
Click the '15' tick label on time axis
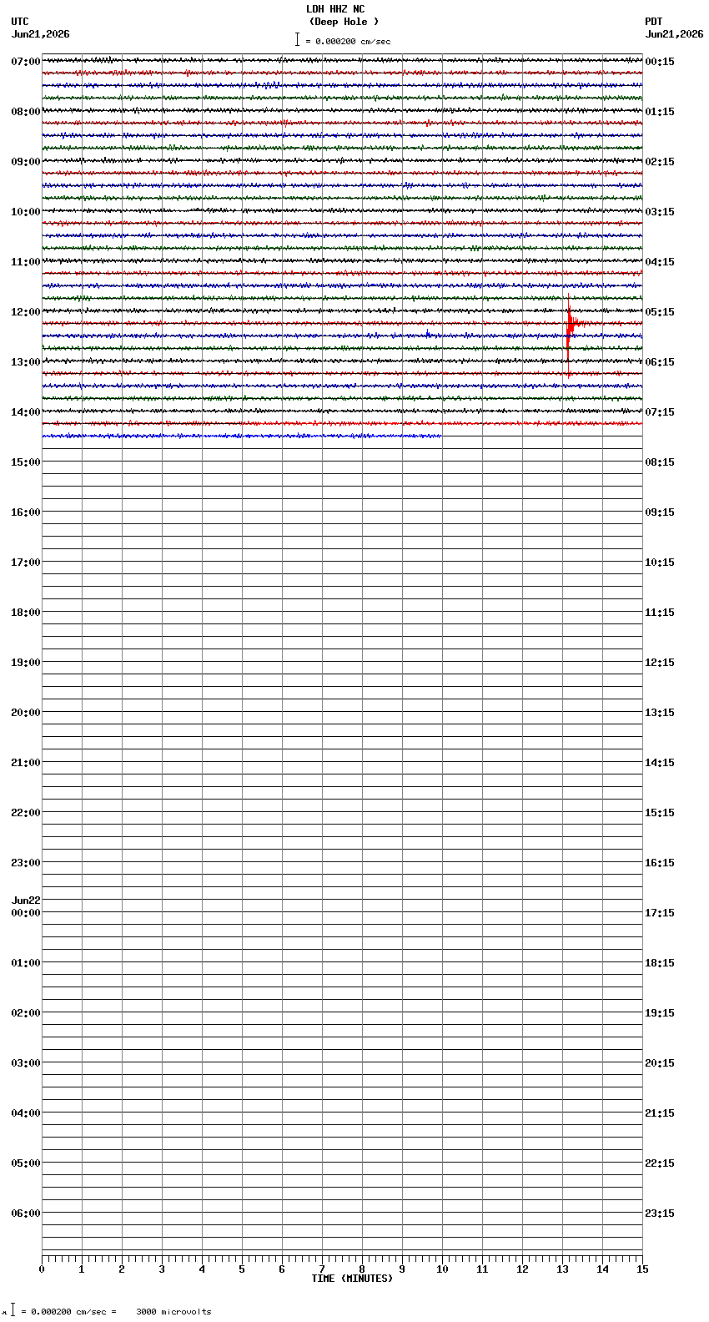(x=642, y=1269)
